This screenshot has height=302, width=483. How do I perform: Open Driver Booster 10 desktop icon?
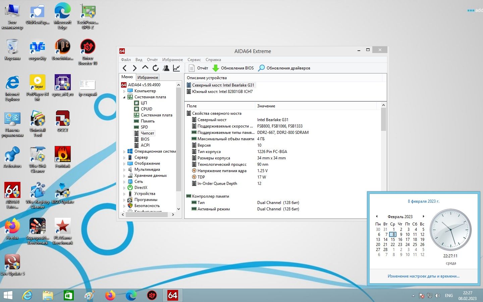tap(88, 52)
